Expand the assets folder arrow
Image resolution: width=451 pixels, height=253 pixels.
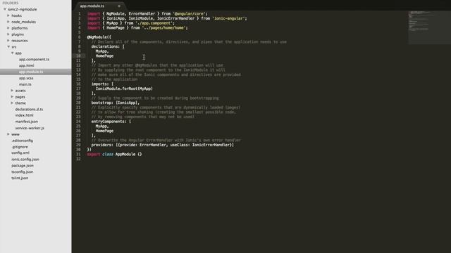point(13,91)
